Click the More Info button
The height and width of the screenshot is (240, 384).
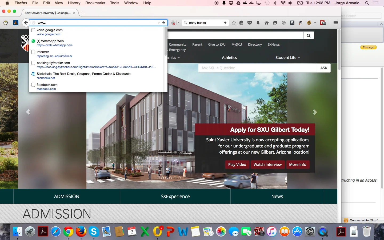coord(298,165)
